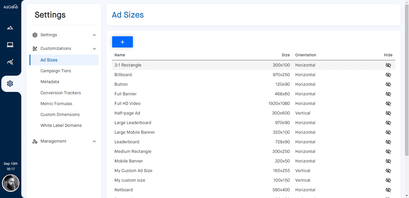
Task: Select Ad Sizes in the sidebar
Action: click(64, 60)
